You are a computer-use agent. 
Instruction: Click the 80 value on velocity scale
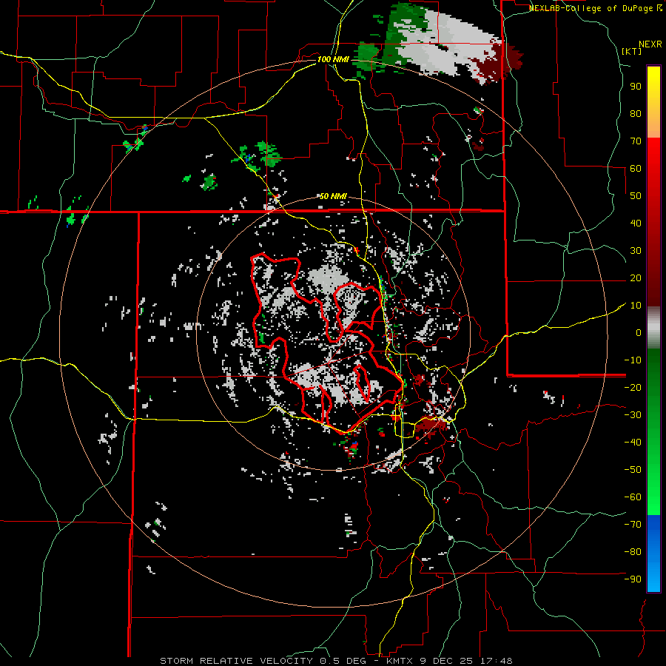pos(635,113)
